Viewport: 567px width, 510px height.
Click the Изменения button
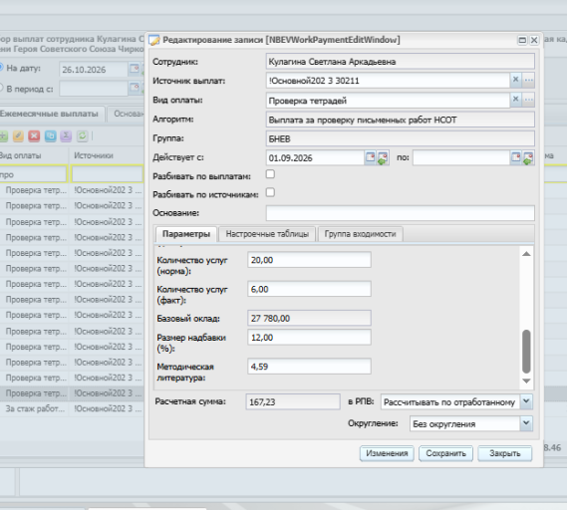[x=387, y=453]
